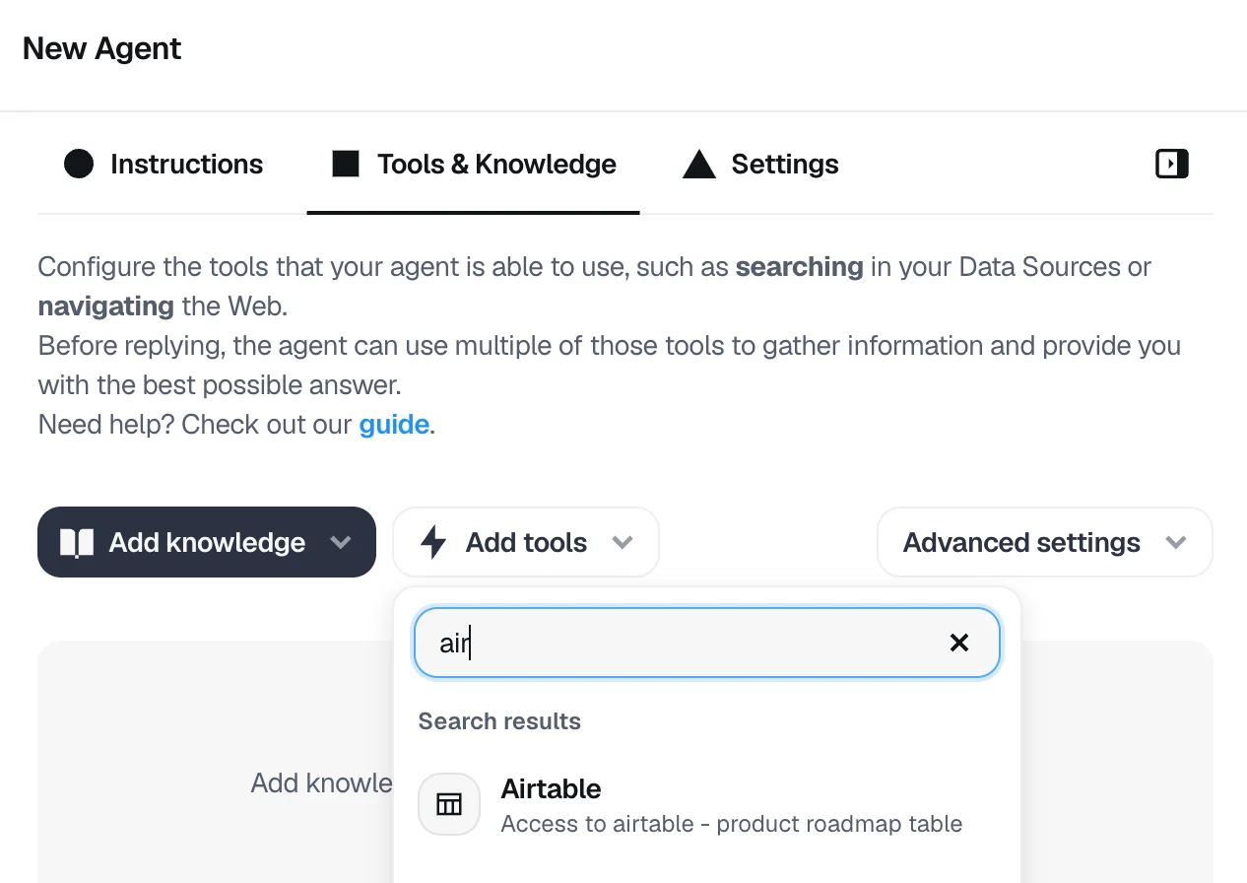
Task: Click the triangle icon beside Settings
Action: point(698,164)
